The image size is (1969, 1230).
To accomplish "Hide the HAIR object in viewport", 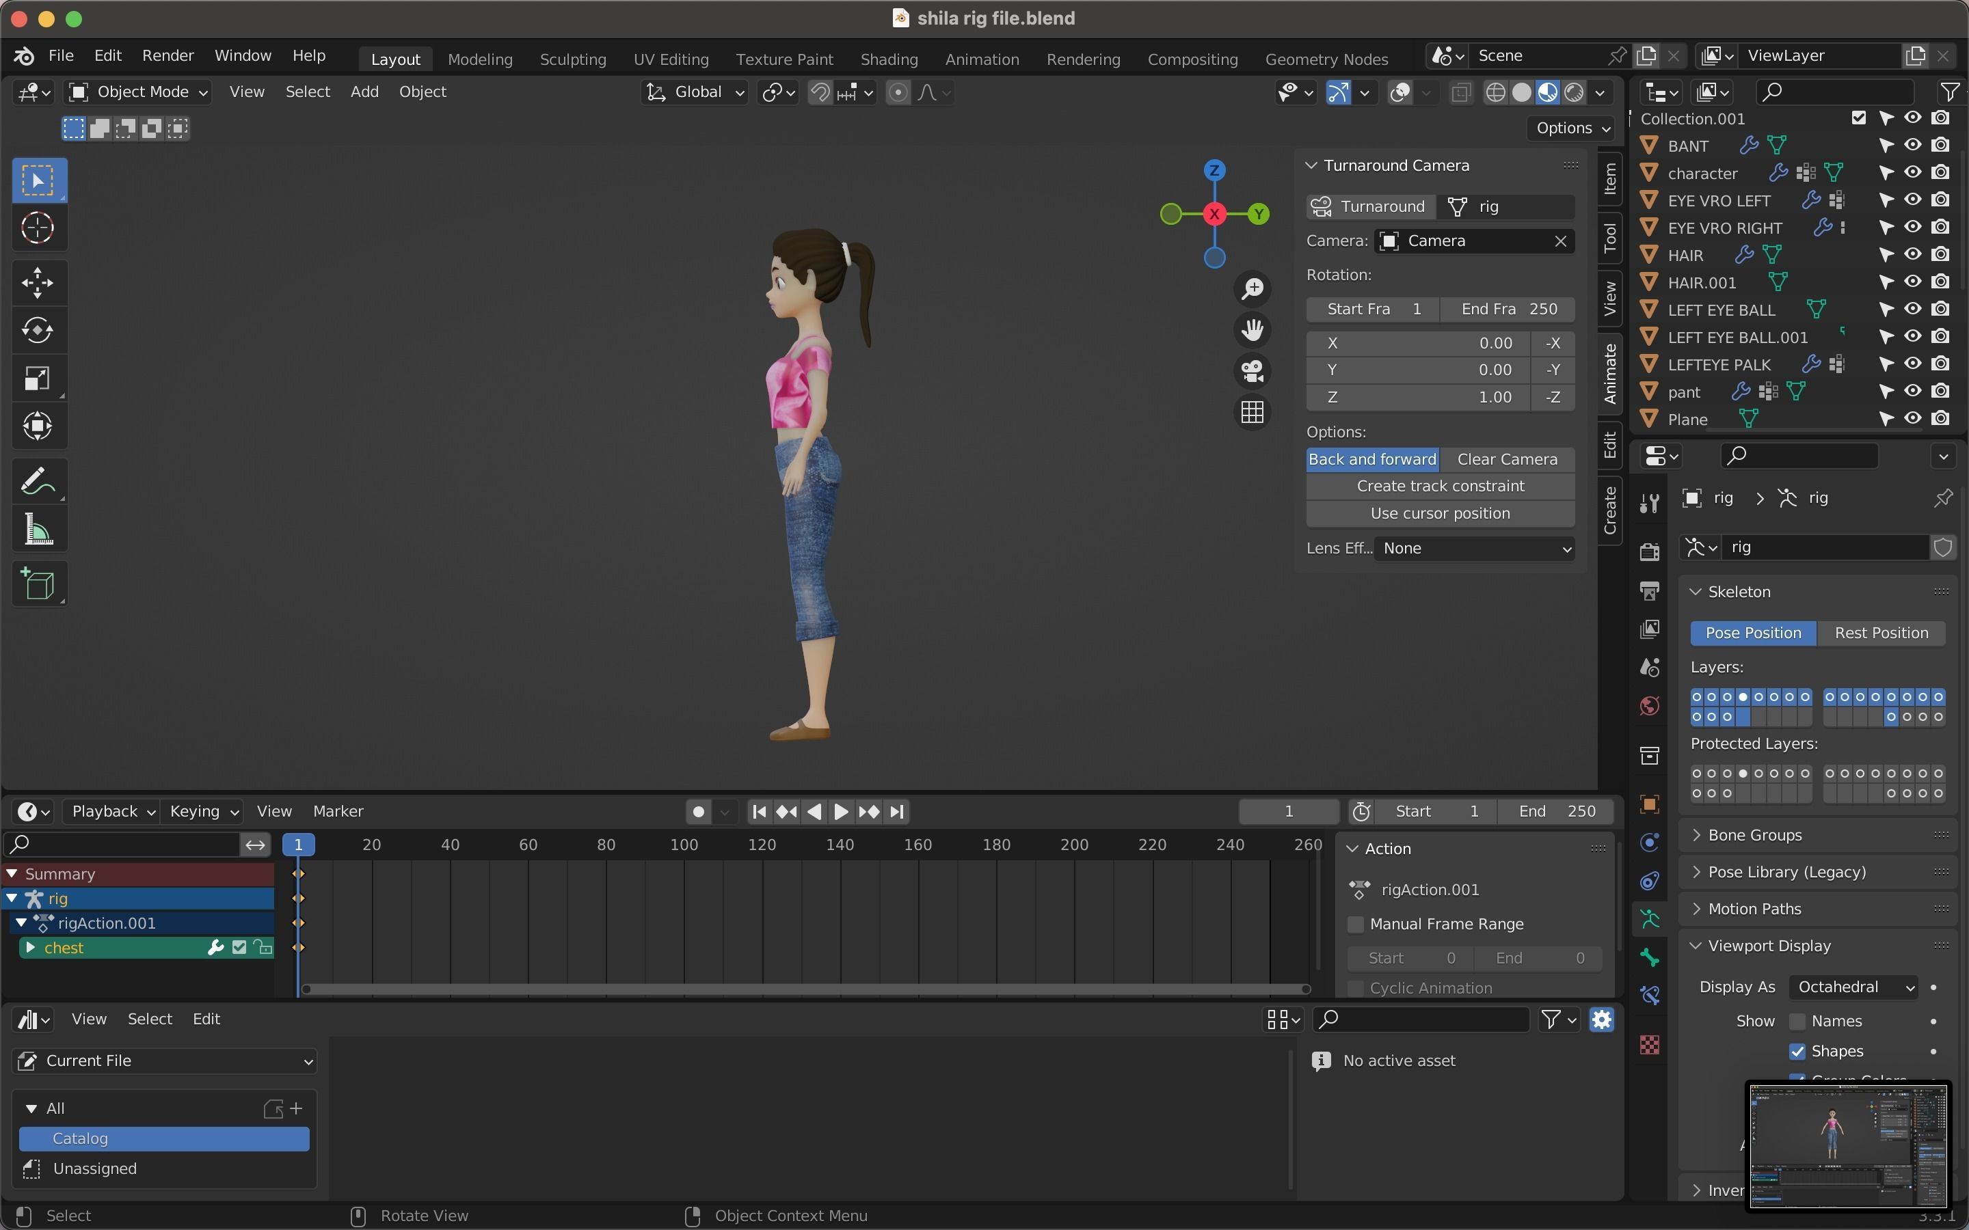I will pos(1913,255).
